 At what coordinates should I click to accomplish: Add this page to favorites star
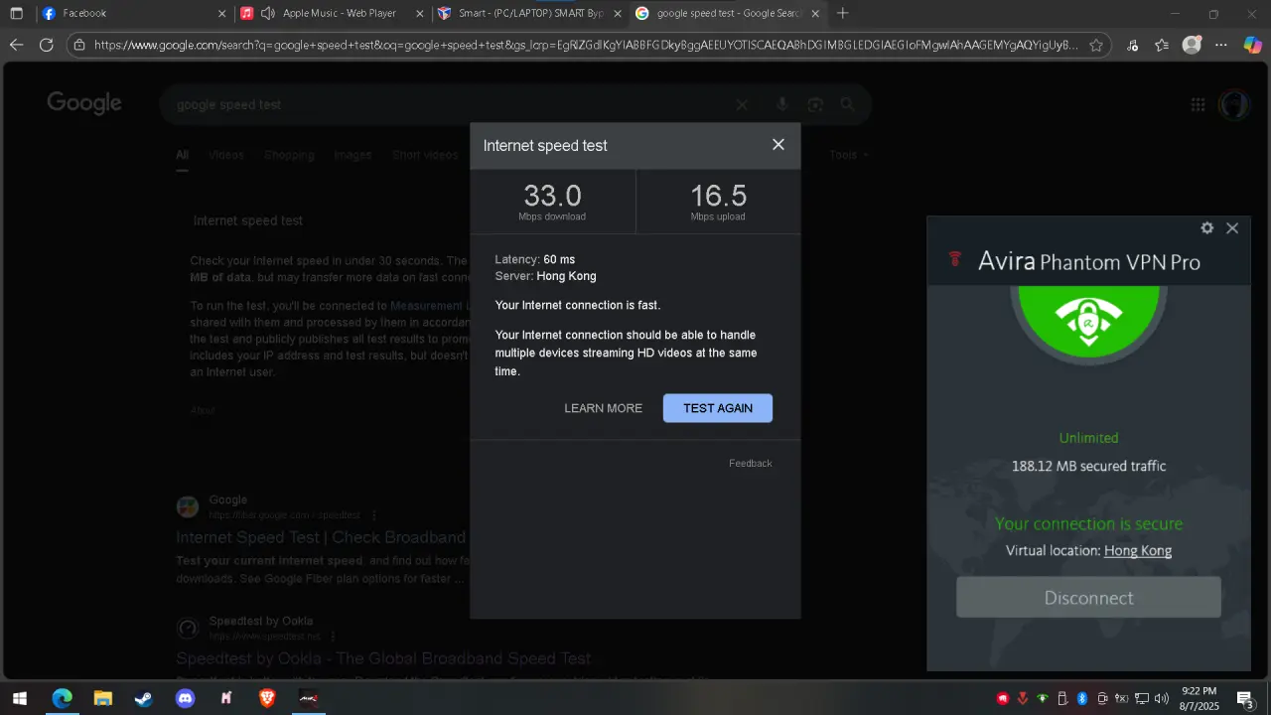(x=1096, y=45)
